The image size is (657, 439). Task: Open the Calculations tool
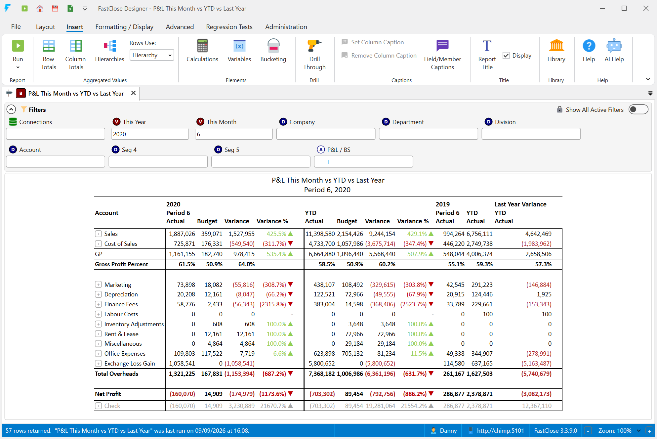coord(202,51)
